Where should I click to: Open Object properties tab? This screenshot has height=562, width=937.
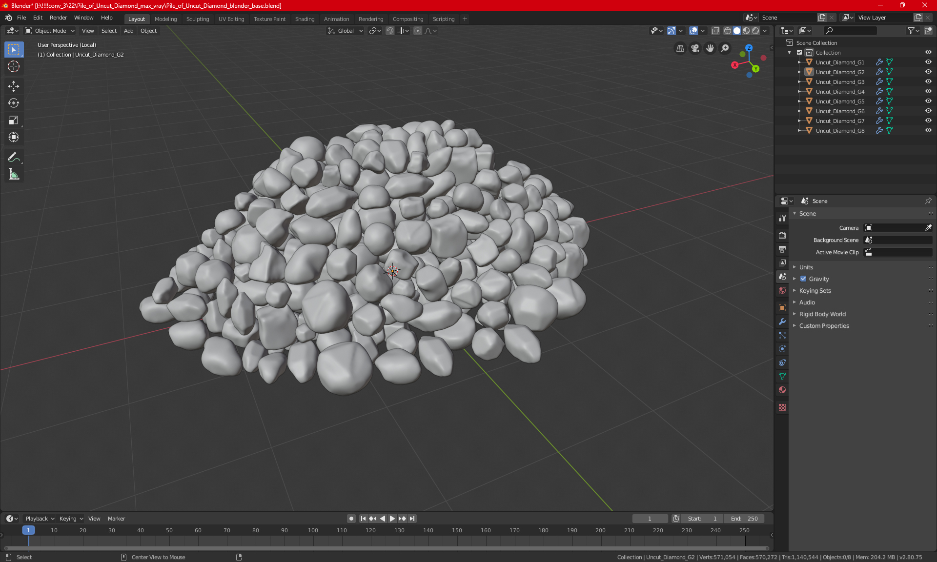click(782, 308)
